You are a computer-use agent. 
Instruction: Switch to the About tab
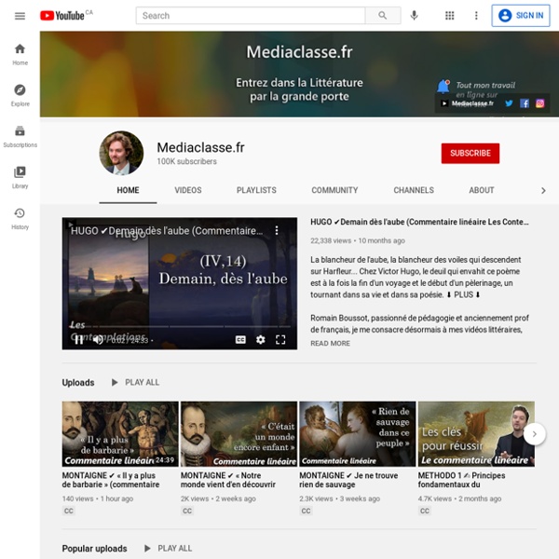point(482,190)
